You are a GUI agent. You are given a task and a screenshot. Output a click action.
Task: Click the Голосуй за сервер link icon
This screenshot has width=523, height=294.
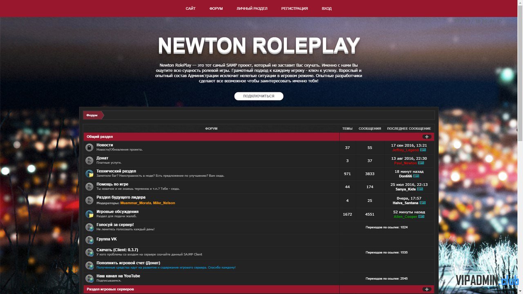89,227
